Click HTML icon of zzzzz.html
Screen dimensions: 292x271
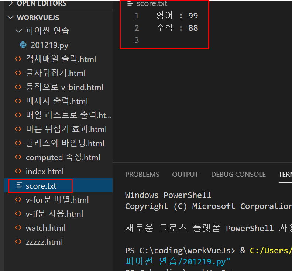(x=18, y=242)
